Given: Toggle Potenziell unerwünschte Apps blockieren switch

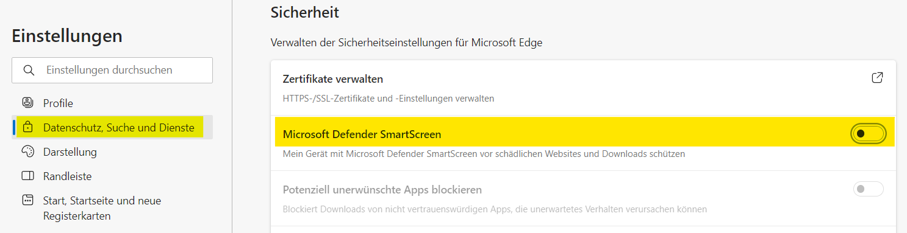Looking at the screenshot, I should point(868,189).
